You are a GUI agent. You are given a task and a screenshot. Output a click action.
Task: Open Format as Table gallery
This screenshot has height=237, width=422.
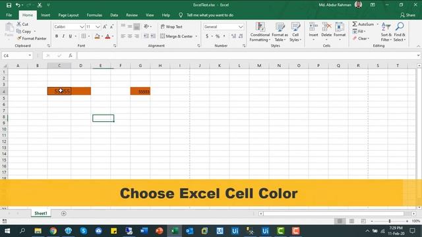tap(280, 32)
